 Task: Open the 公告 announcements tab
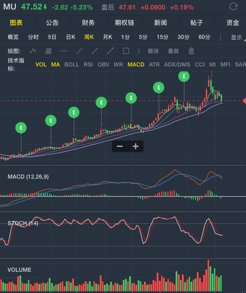point(52,23)
